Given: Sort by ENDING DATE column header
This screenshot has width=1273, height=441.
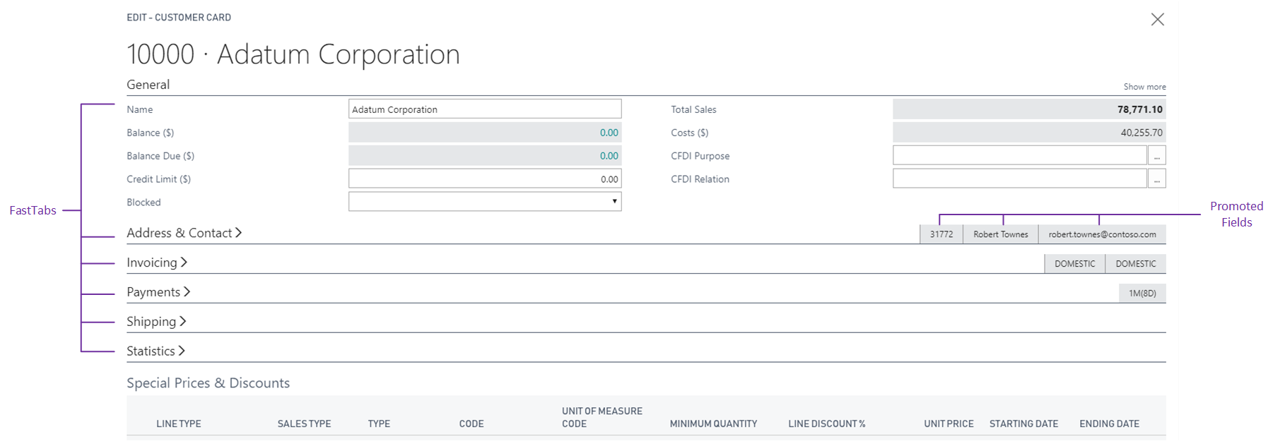Looking at the screenshot, I should [1109, 424].
